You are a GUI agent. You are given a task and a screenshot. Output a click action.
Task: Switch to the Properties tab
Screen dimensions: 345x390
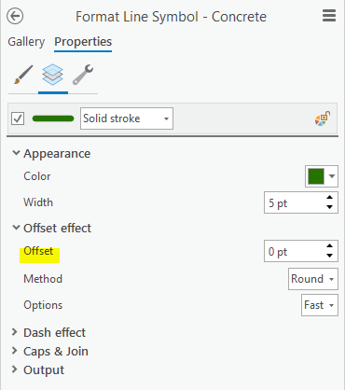tap(83, 42)
